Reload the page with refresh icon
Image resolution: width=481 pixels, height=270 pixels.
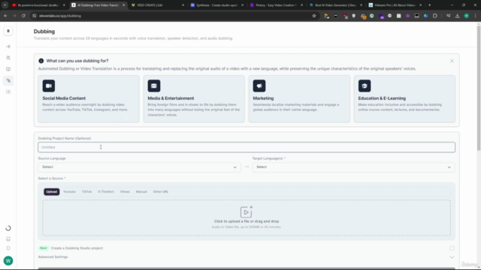point(23,16)
